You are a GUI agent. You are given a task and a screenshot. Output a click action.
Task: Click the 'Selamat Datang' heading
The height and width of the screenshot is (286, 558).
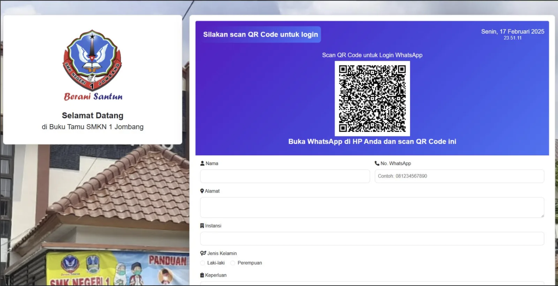tap(93, 115)
